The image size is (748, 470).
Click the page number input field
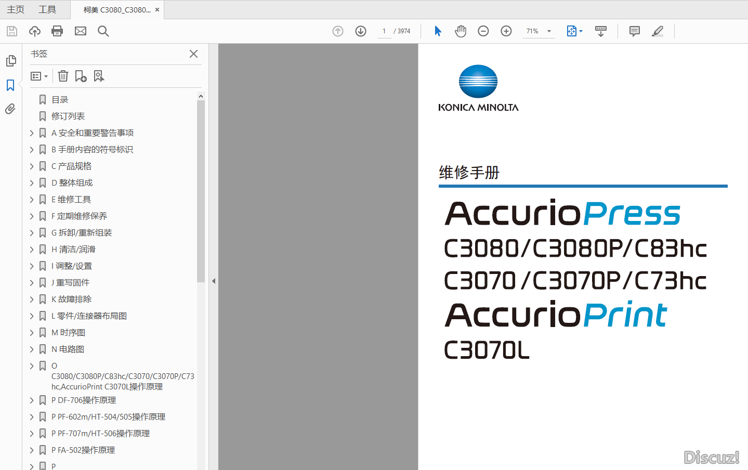(384, 31)
